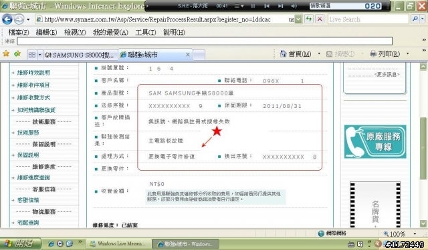428x250 pixels.
Task: Click the green Refresh page icon
Action: 309,19
